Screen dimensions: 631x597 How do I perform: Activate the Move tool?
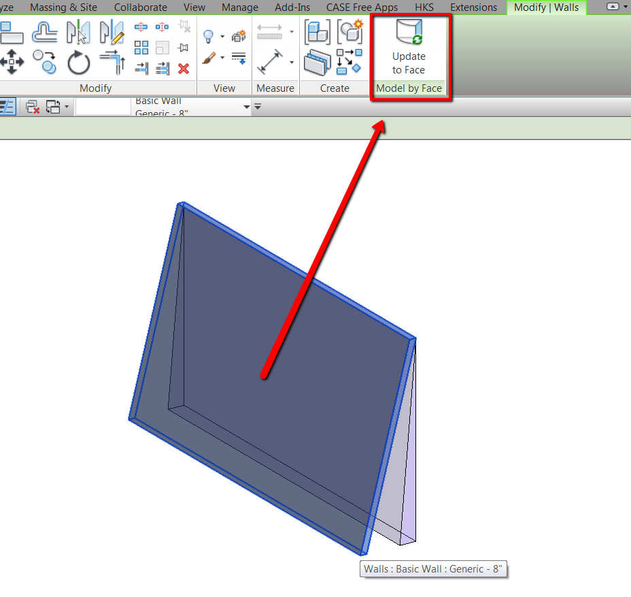click(x=12, y=63)
